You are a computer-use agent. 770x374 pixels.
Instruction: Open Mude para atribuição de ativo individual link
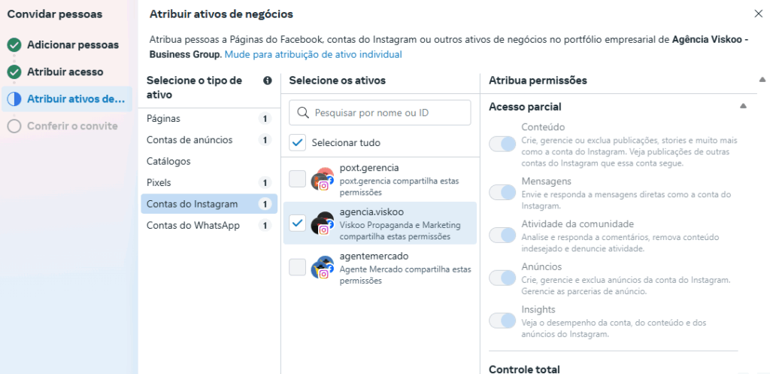pyautogui.click(x=314, y=54)
